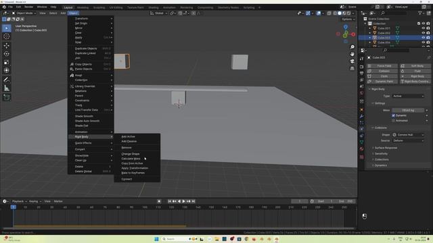Click the timeline horizontal scrollbar
Image resolution: width=433 pixels, height=243 pixels.
(178, 229)
